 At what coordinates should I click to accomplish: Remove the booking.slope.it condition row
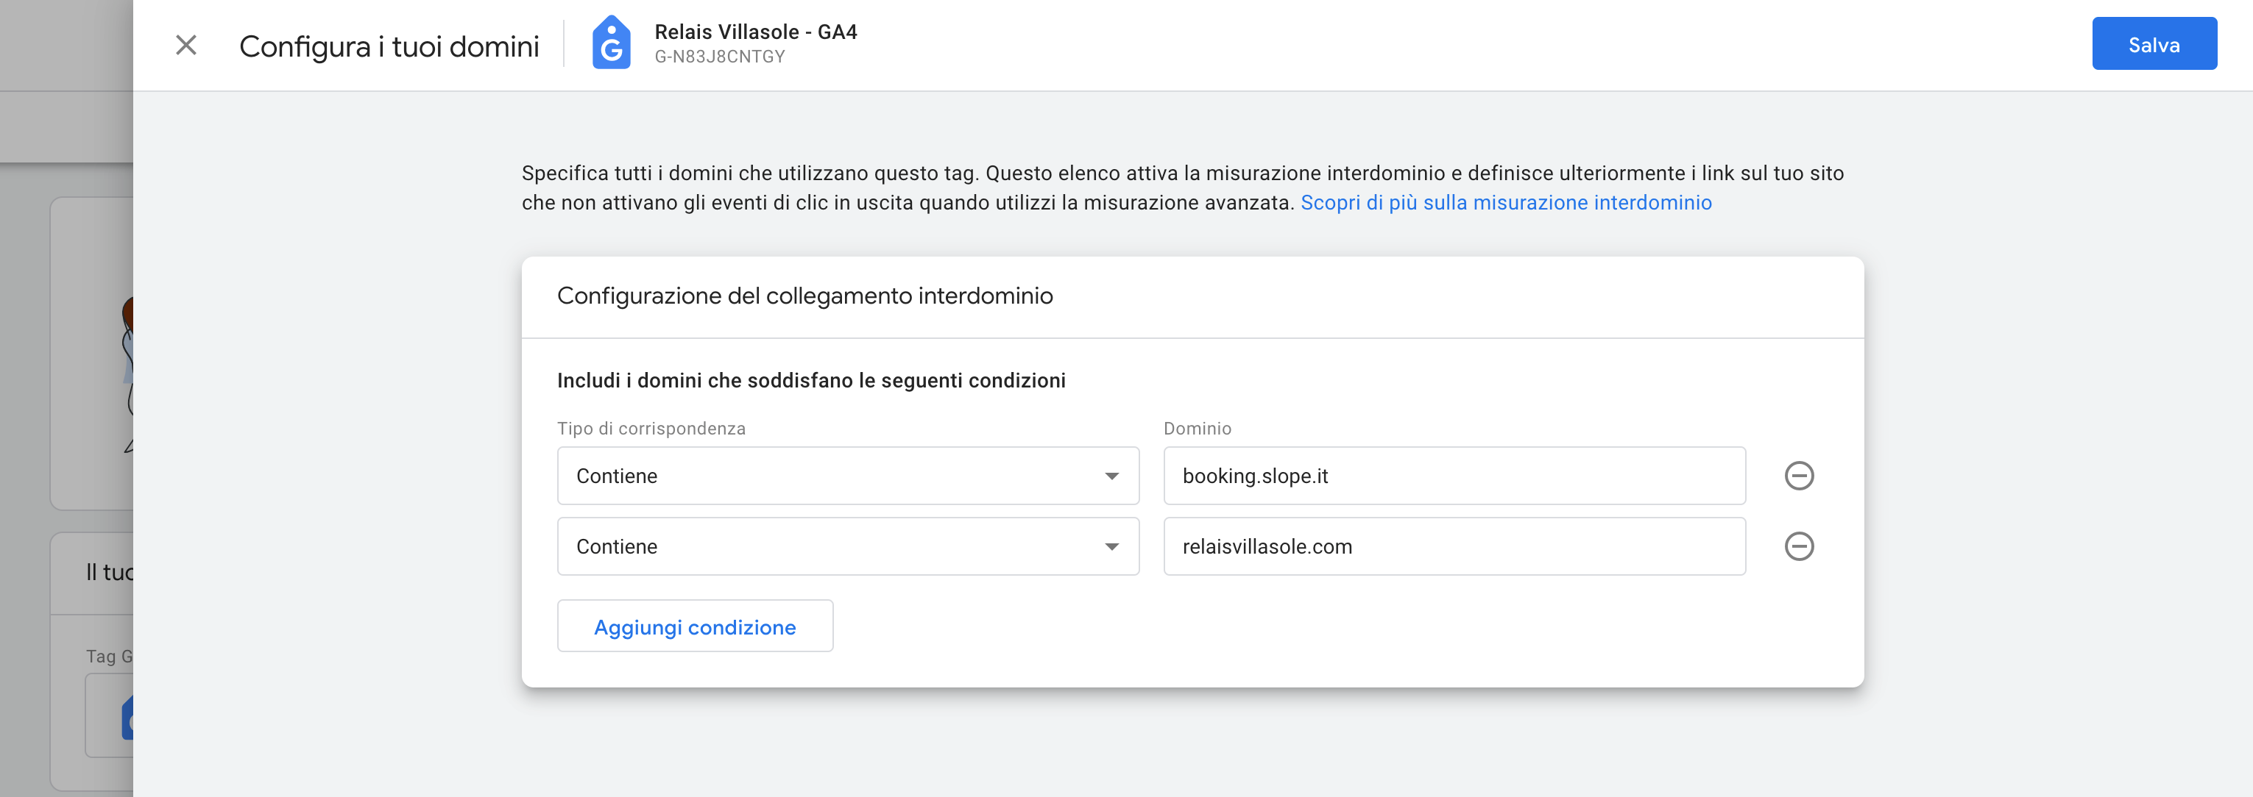point(1798,476)
